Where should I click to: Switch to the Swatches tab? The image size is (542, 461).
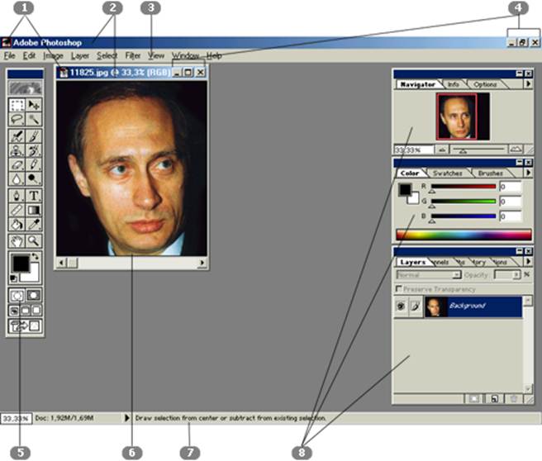448,173
